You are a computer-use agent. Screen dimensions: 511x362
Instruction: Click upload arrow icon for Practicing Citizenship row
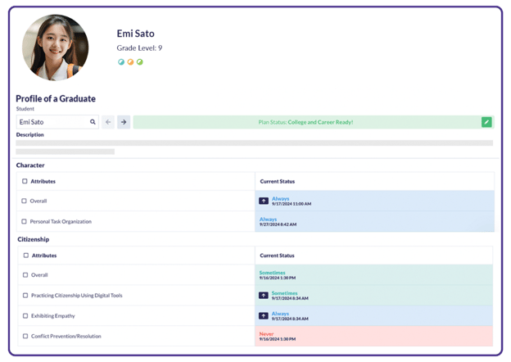tap(264, 295)
